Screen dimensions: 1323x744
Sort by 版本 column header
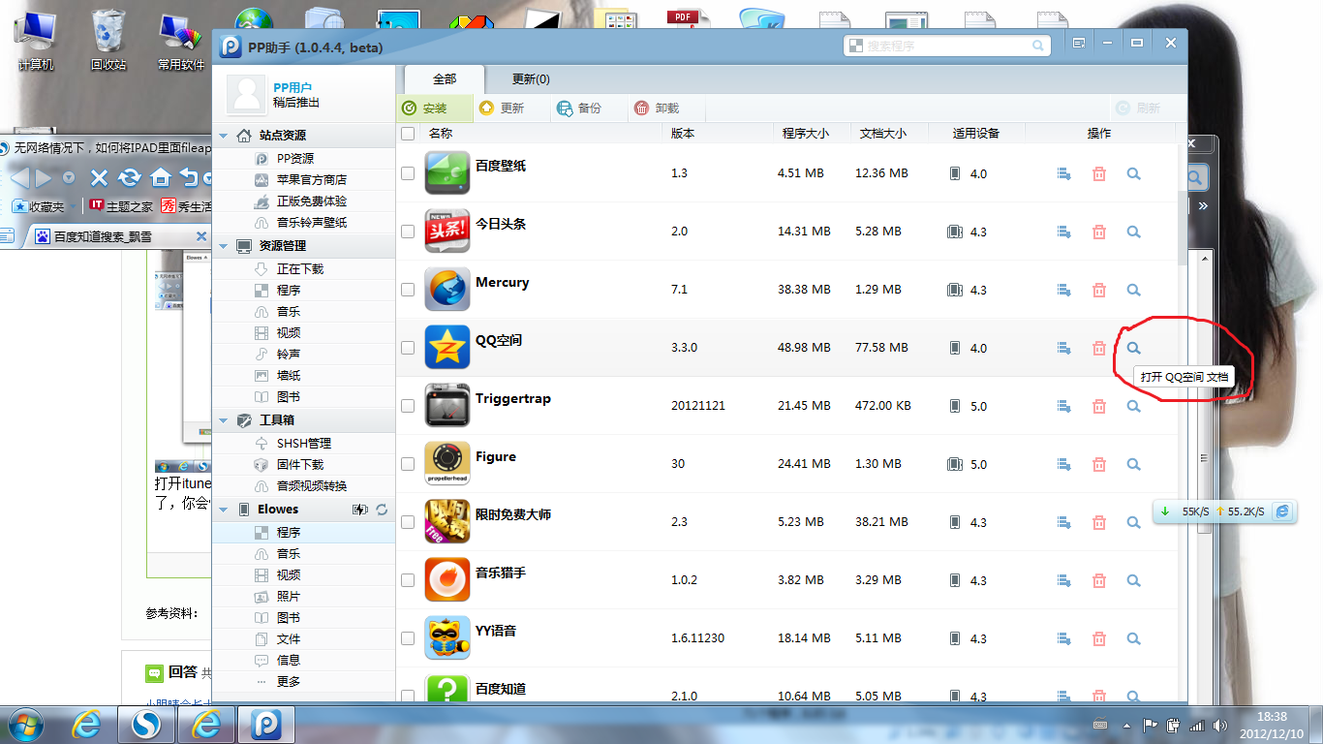[x=683, y=134]
